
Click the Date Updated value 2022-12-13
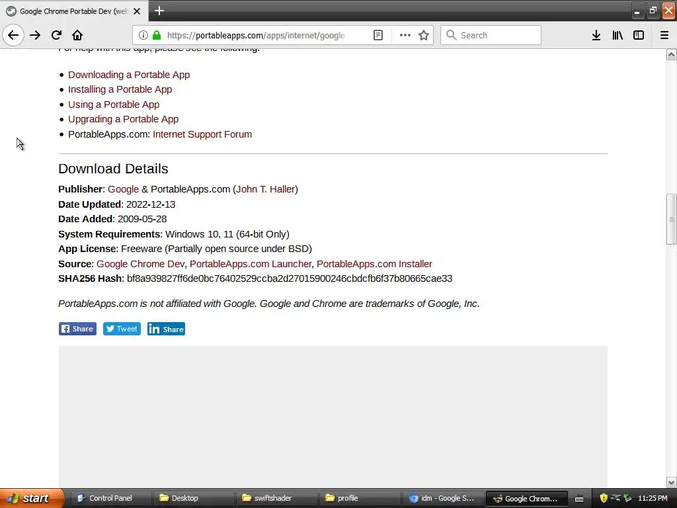(151, 204)
